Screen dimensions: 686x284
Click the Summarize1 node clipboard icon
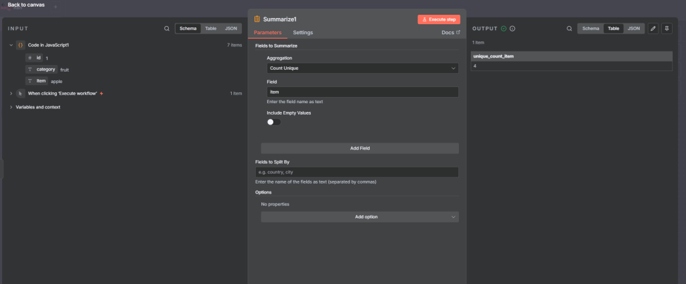point(257,19)
